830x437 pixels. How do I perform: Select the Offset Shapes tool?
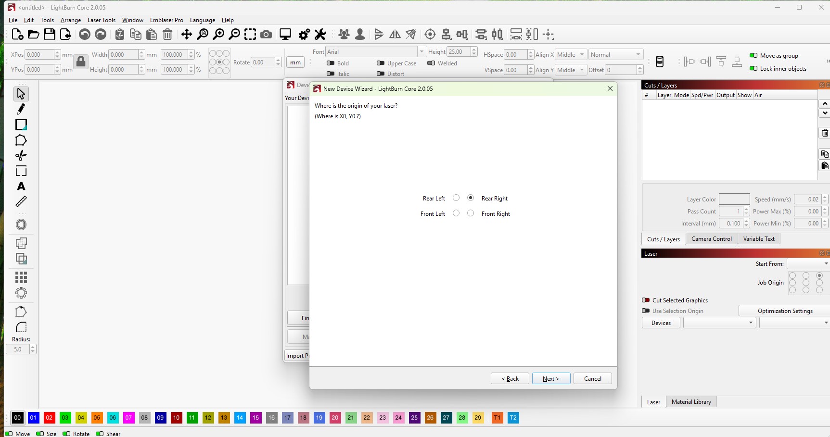pyautogui.click(x=21, y=225)
